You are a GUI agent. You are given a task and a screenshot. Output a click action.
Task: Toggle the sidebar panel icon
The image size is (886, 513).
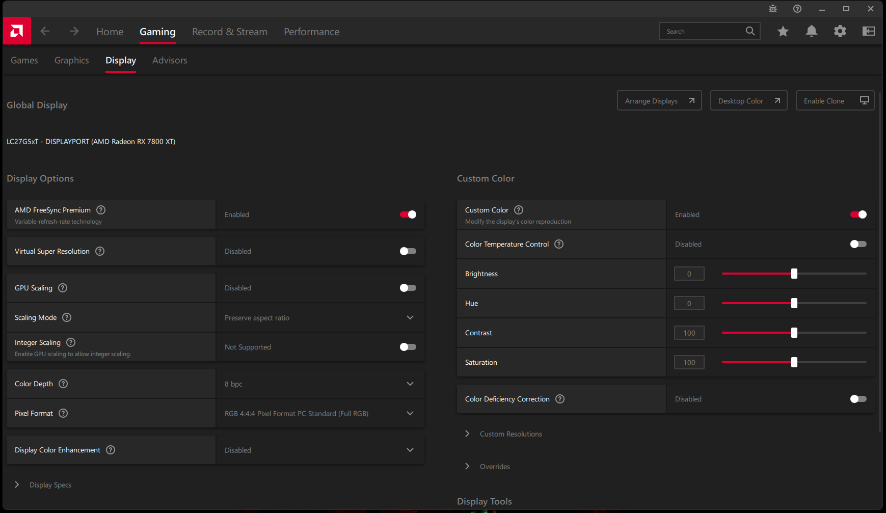coord(869,32)
